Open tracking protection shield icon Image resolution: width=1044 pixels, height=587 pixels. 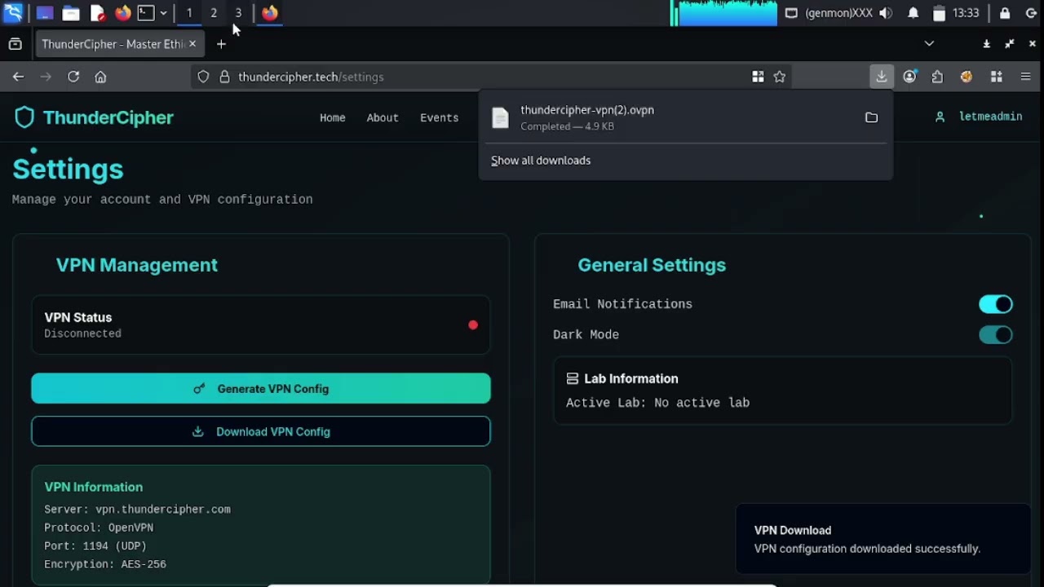204,77
